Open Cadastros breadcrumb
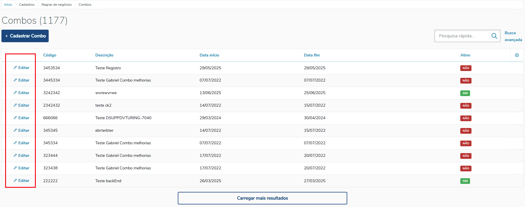Screen dimensions: 525x207 click(x=27, y=5)
